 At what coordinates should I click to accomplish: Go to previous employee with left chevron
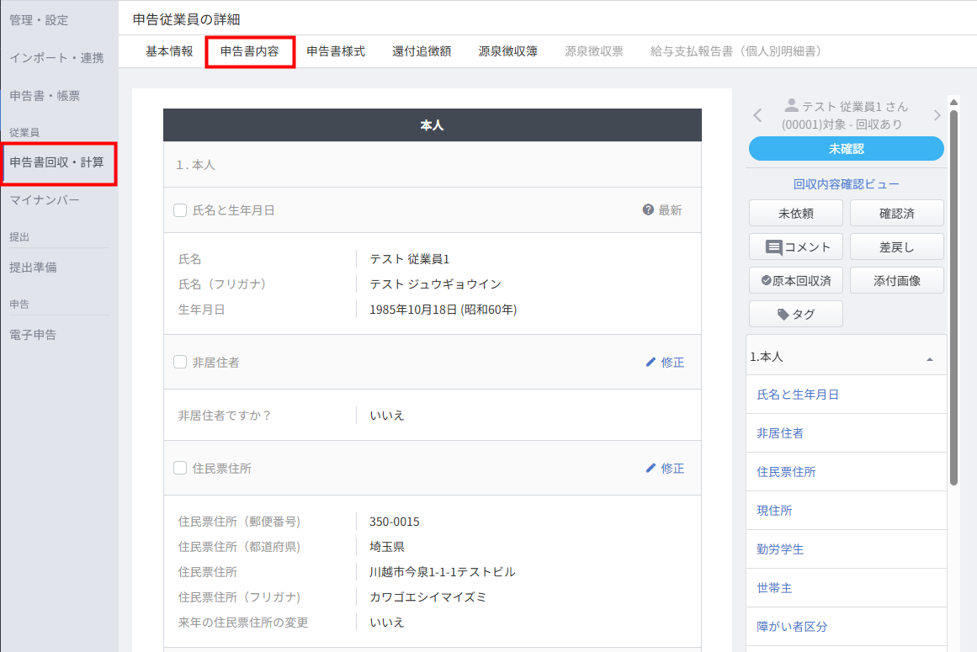[757, 116]
